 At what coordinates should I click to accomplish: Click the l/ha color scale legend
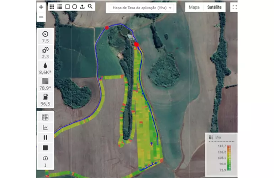pyautogui.click(x=221, y=152)
